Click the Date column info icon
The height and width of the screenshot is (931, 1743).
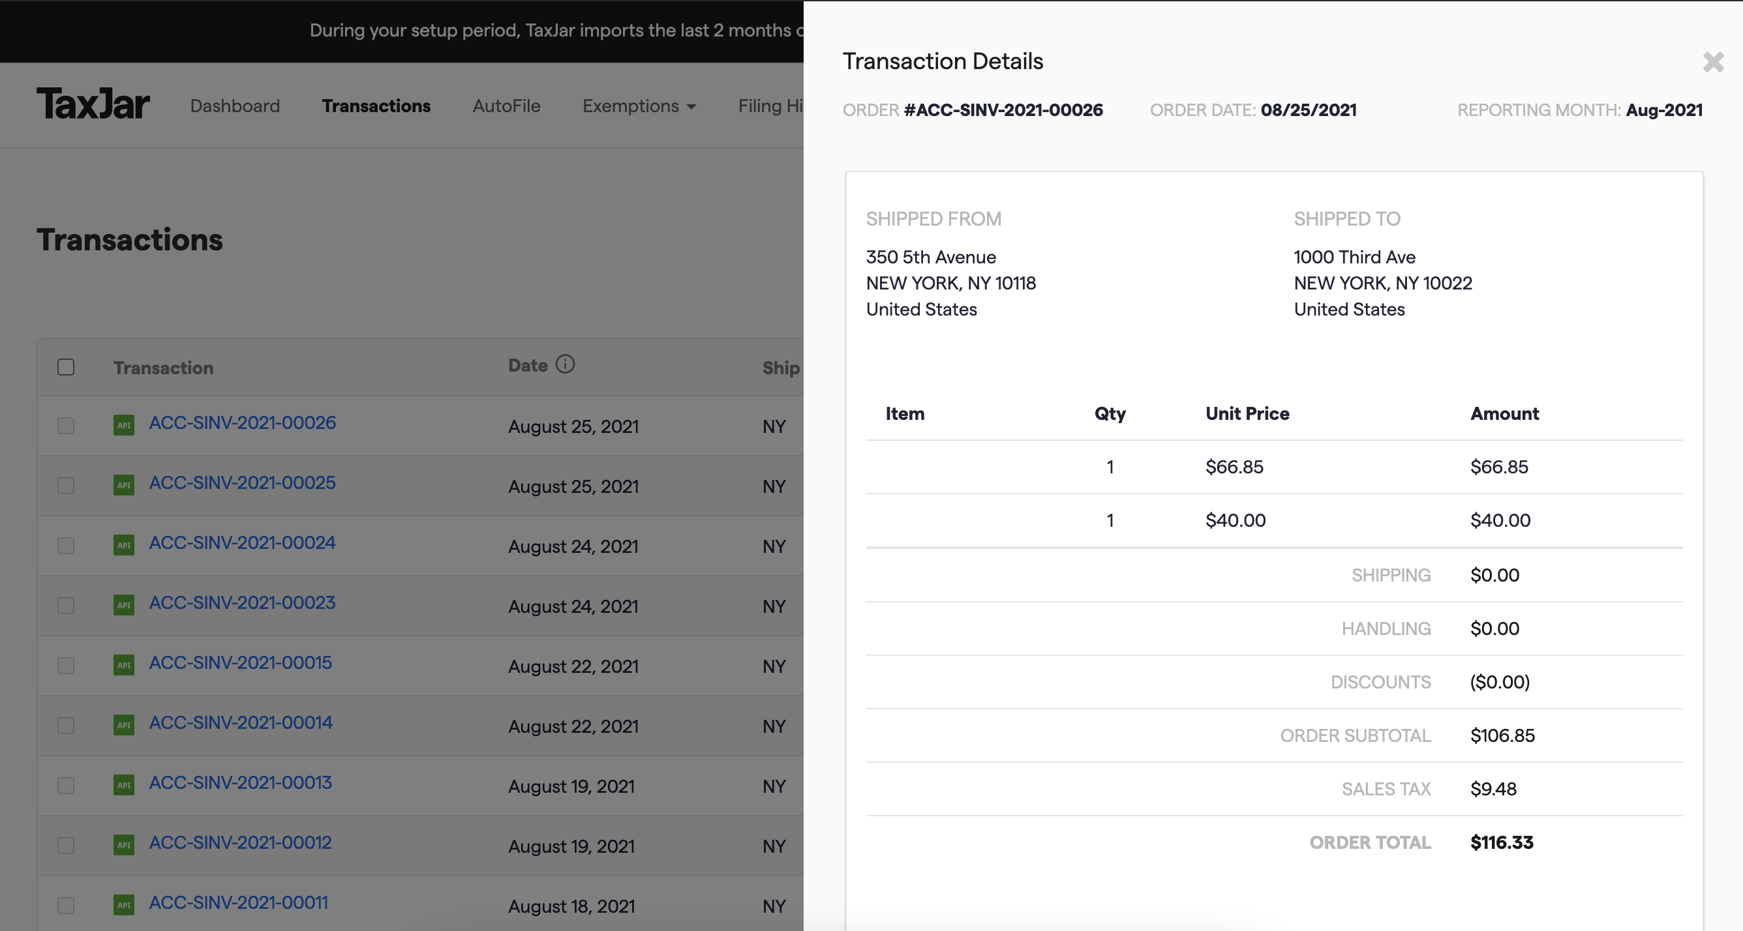coord(565,364)
